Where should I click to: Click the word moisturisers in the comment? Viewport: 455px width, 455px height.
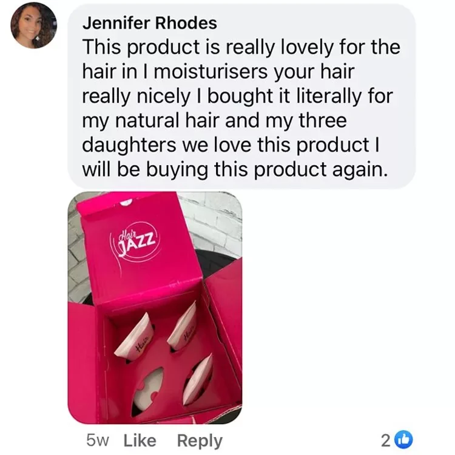click(211, 72)
